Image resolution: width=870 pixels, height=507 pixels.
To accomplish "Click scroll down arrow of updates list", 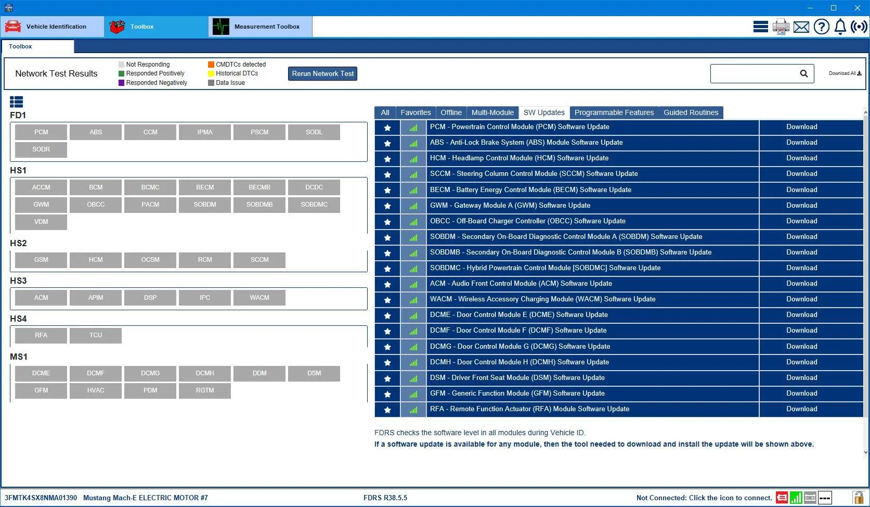I will point(865,452).
